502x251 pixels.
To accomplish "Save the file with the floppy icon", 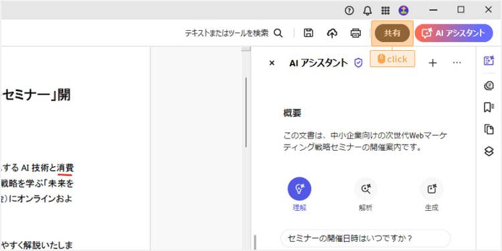I will point(309,33).
